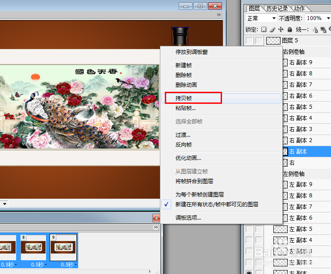
Task: Switch to 图层 tab
Action: [x=254, y=8]
